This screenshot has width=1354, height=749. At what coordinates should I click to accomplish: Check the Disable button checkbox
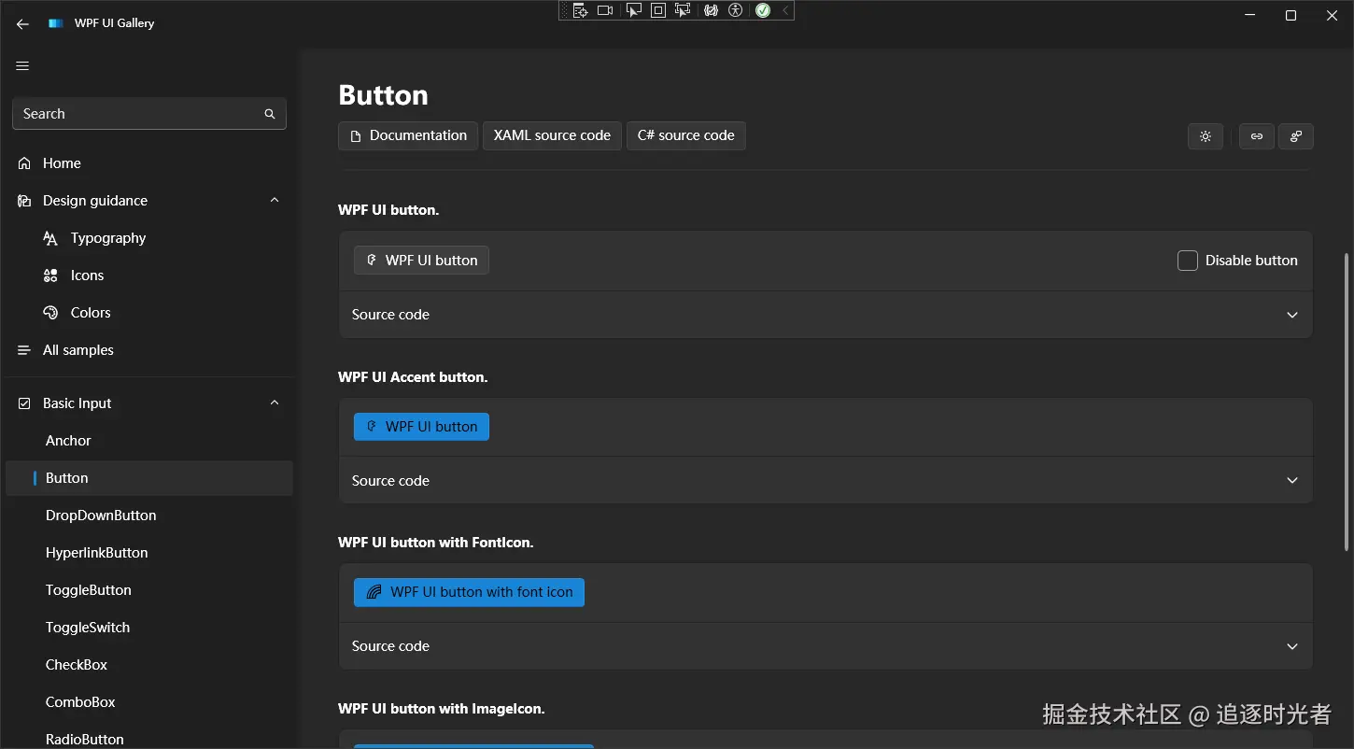(x=1188, y=261)
